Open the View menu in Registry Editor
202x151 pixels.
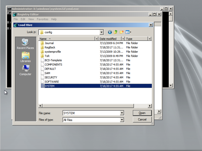point(31,19)
